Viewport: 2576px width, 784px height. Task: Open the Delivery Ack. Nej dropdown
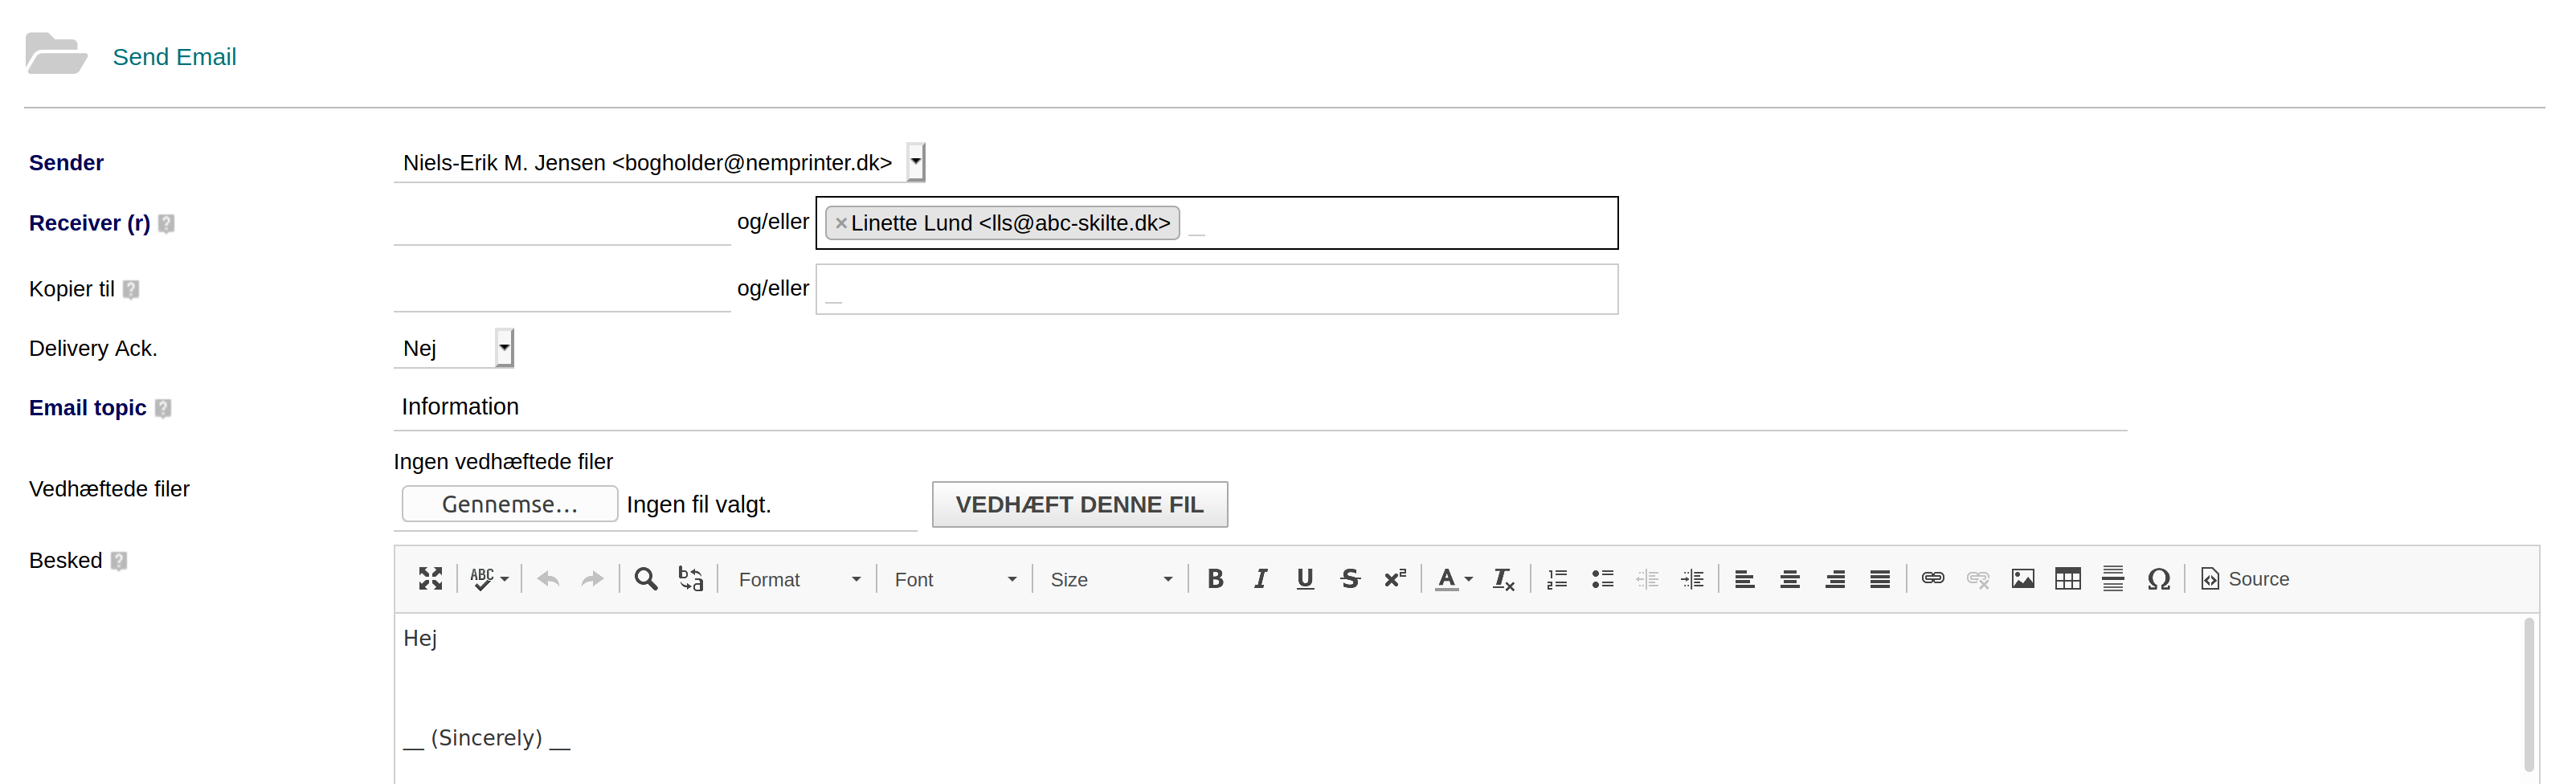pos(504,348)
